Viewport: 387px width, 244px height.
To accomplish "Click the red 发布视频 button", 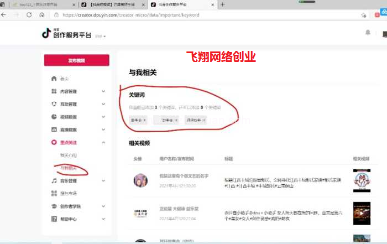I will [77, 60].
